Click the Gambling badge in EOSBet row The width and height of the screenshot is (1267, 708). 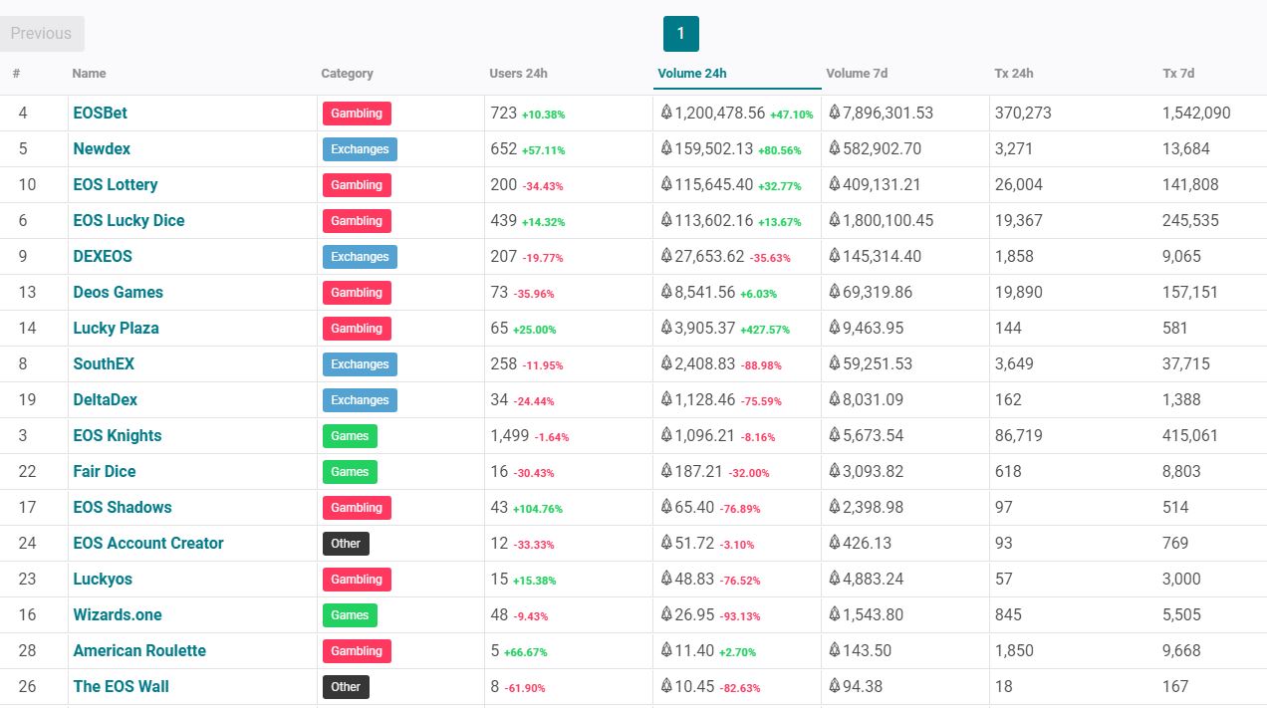357,114
